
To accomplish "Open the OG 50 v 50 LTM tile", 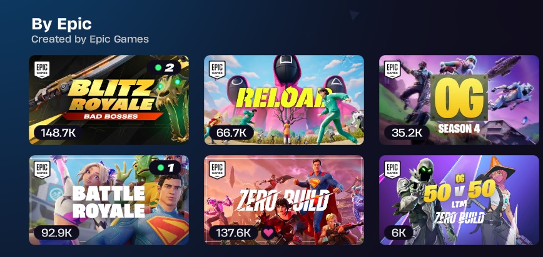I will tap(459, 200).
